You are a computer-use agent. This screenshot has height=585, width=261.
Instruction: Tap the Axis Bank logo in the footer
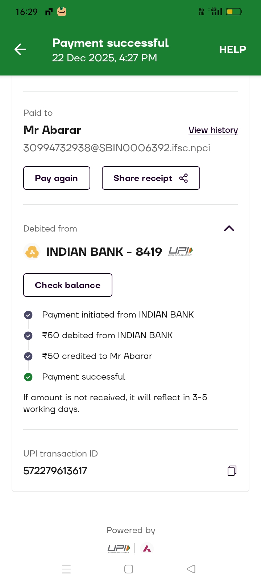point(147,548)
